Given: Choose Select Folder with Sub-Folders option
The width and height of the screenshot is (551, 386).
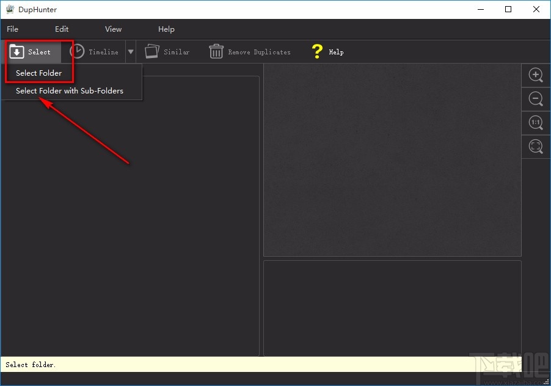Looking at the screenshot, I should pos(70,90).
